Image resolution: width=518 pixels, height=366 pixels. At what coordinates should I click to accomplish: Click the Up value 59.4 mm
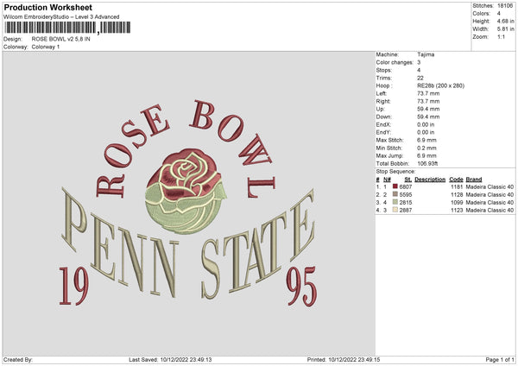428,109
